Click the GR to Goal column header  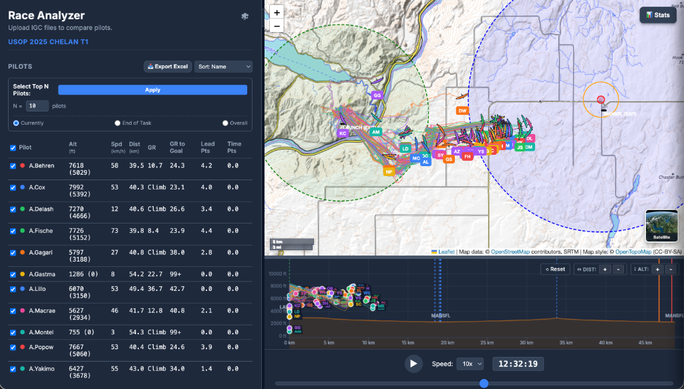177,147
